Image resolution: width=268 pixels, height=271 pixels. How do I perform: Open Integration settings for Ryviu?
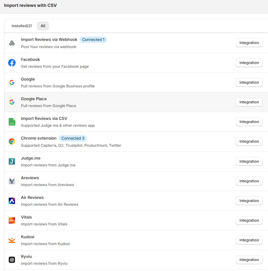point(249,259)
